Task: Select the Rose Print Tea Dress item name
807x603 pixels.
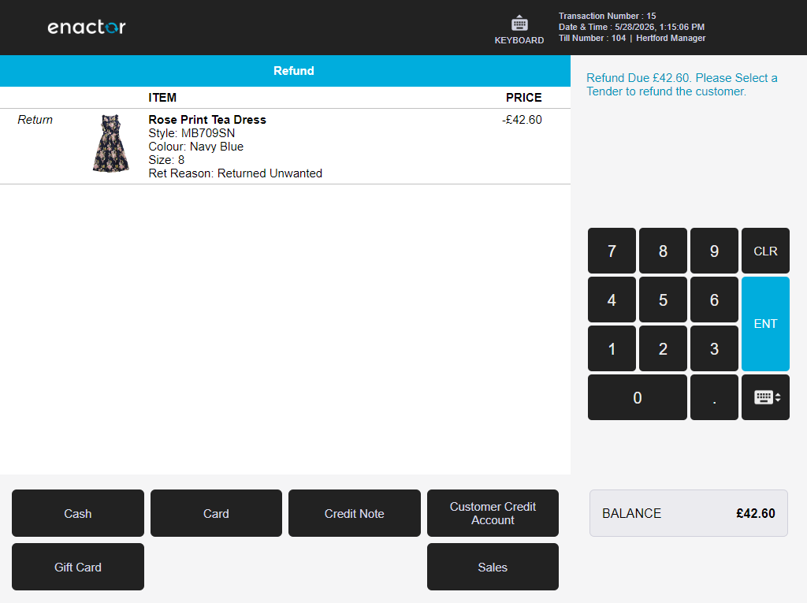Action: coord(207,120)
